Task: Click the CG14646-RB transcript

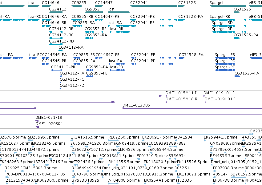Action: click(54, 23)
